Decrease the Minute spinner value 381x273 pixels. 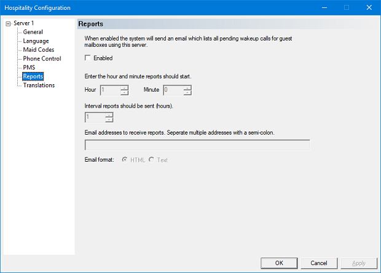(x=187, y=93)
